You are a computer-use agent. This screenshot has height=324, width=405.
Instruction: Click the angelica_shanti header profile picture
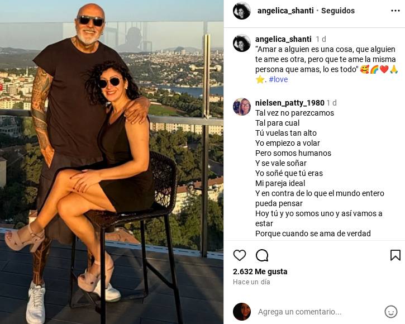[241, 11]
